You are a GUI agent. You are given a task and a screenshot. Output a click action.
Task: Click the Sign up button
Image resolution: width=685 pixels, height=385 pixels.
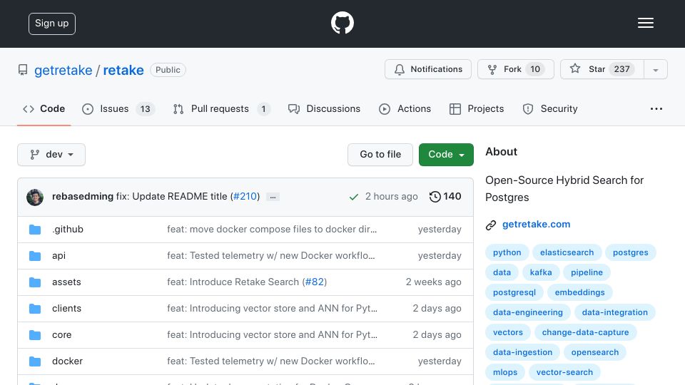coord(52,24)
